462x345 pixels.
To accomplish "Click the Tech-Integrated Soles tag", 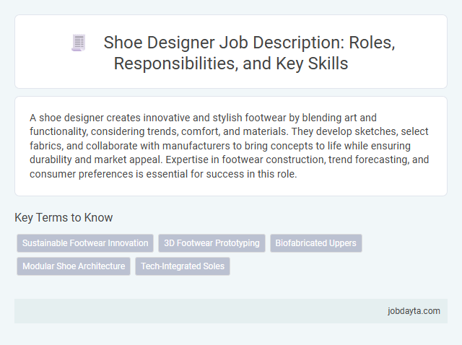I will (x=183, y=266).
